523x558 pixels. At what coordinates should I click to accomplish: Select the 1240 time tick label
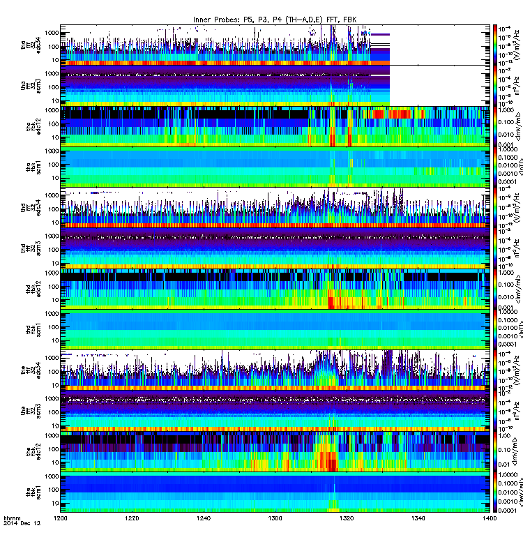point(204,518)
